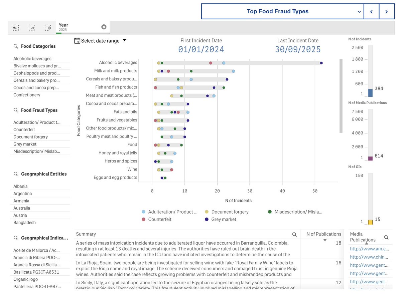Screen dimensions: 401x296
Task: Open the http://www.am.c... publication link
Action: click(370, 249)
